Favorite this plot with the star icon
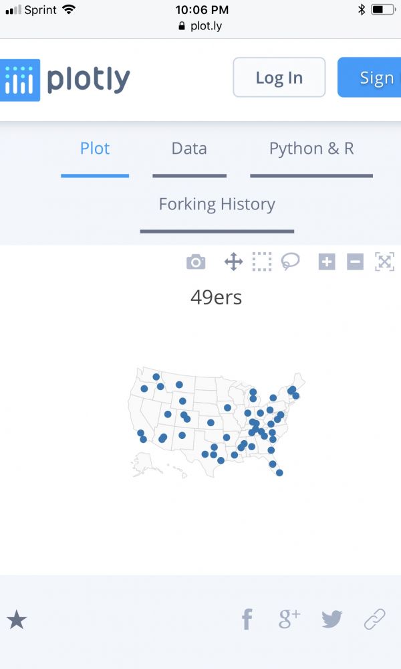This screenshot has width=401, height=669. [x=17, y=620]
